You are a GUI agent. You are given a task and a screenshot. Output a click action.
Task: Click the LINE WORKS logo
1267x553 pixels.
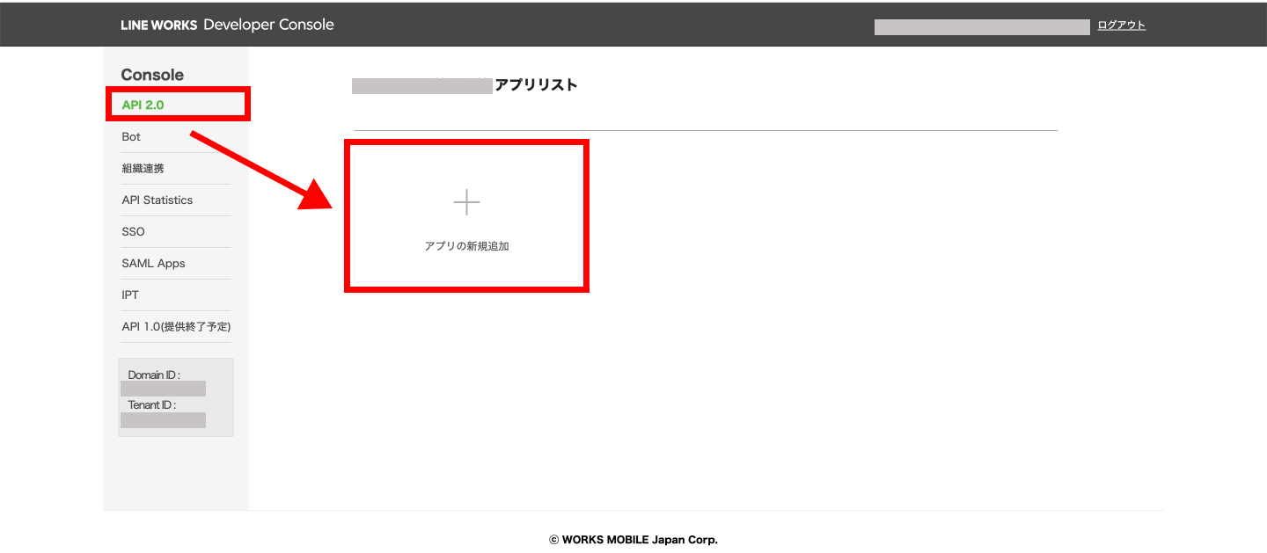(159, 25)
